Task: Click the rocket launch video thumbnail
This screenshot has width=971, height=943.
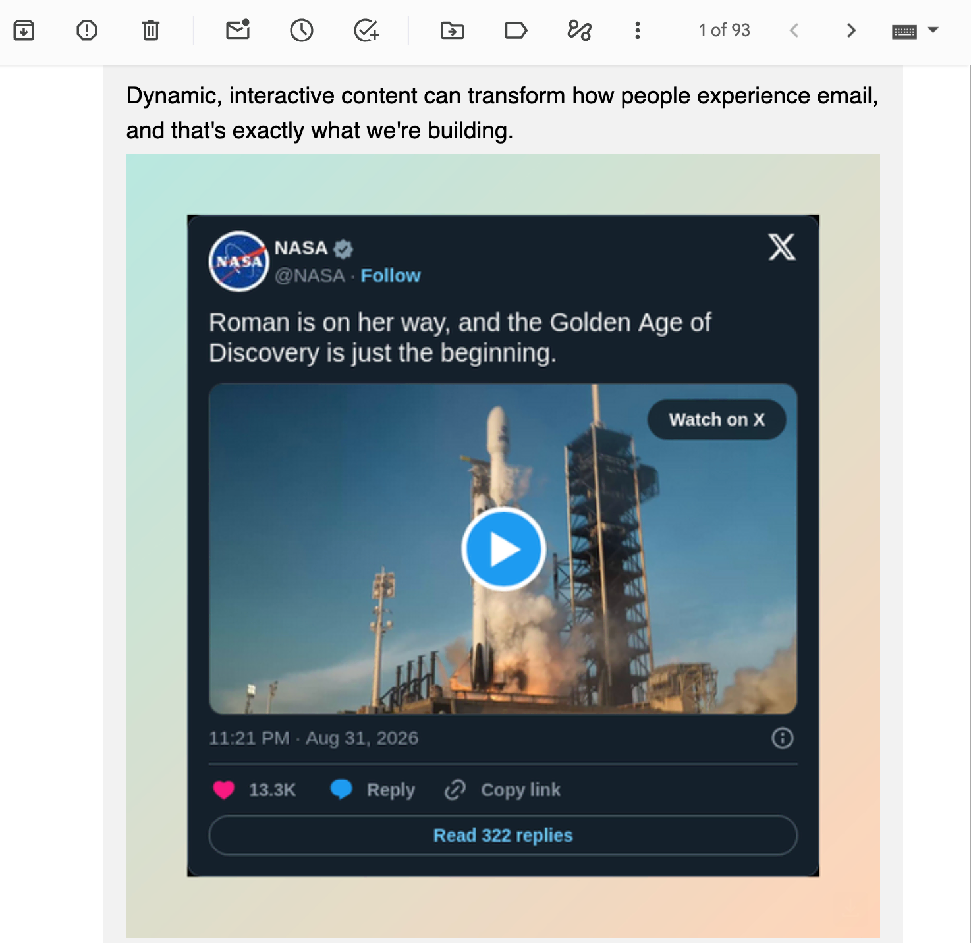Action: (503, 549)
